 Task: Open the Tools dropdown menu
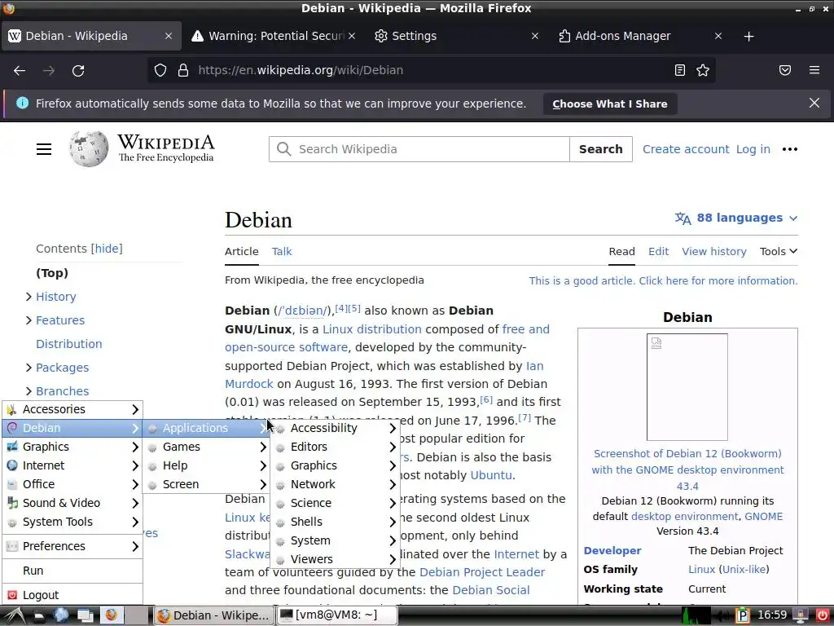click(x=778, y=251)
